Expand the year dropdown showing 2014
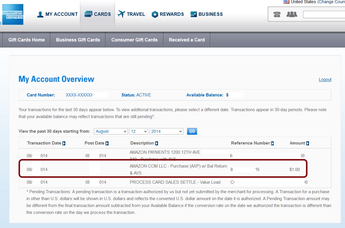The height and width of the screenshot is (228, 345). 166,131
